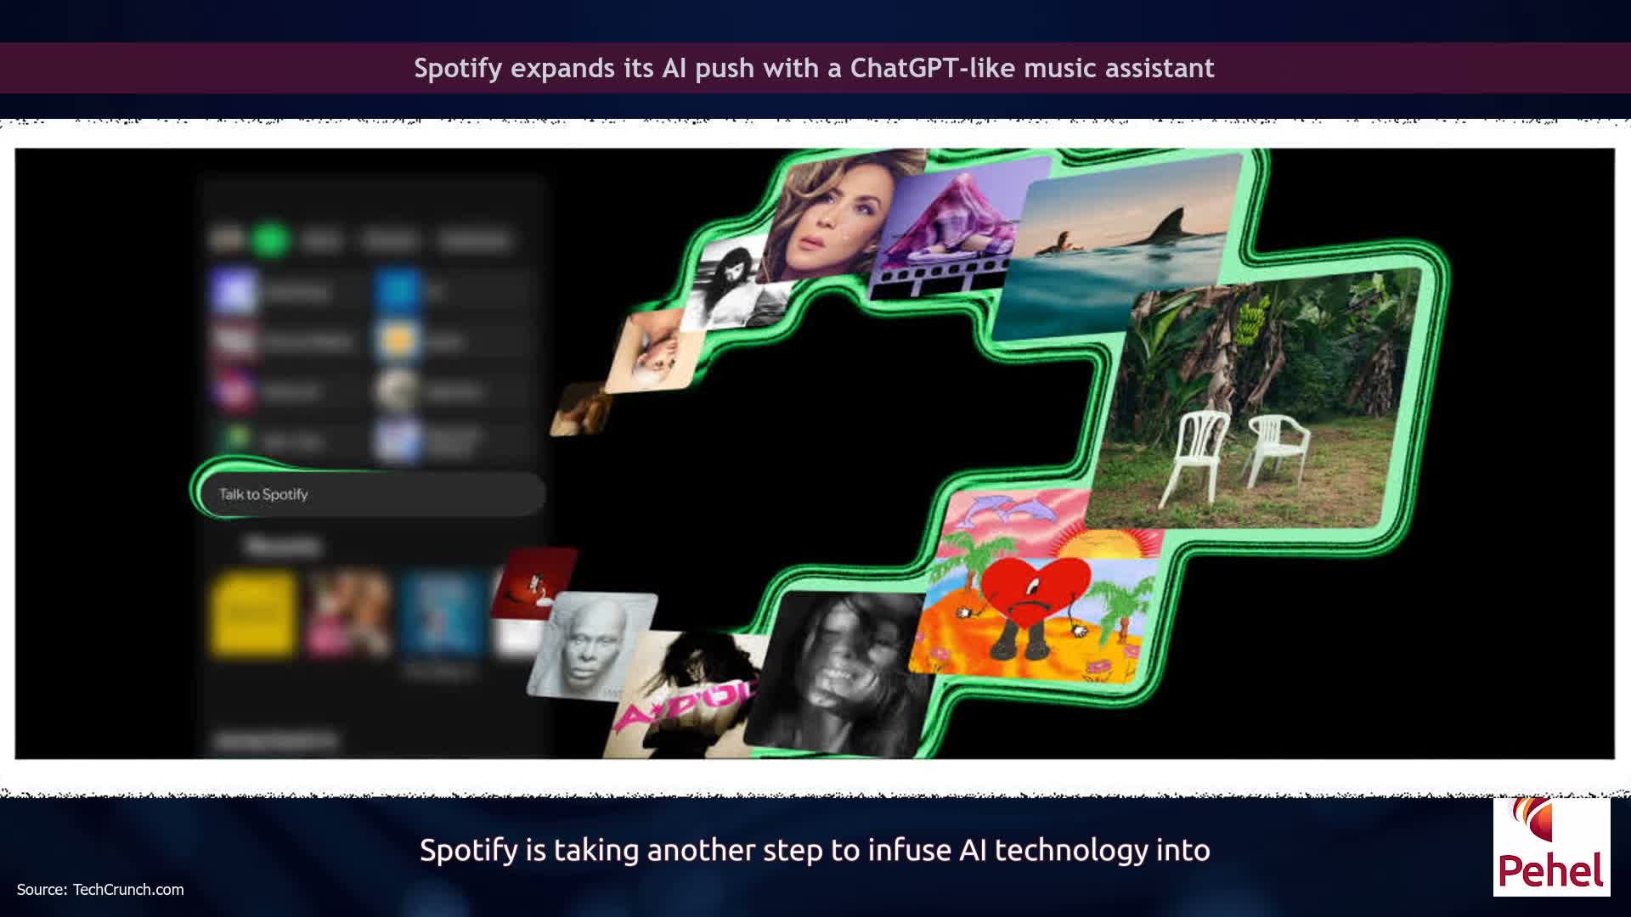Select the album cover with white plastic chairs
1631x917 pixels.
pos(1252,399)
